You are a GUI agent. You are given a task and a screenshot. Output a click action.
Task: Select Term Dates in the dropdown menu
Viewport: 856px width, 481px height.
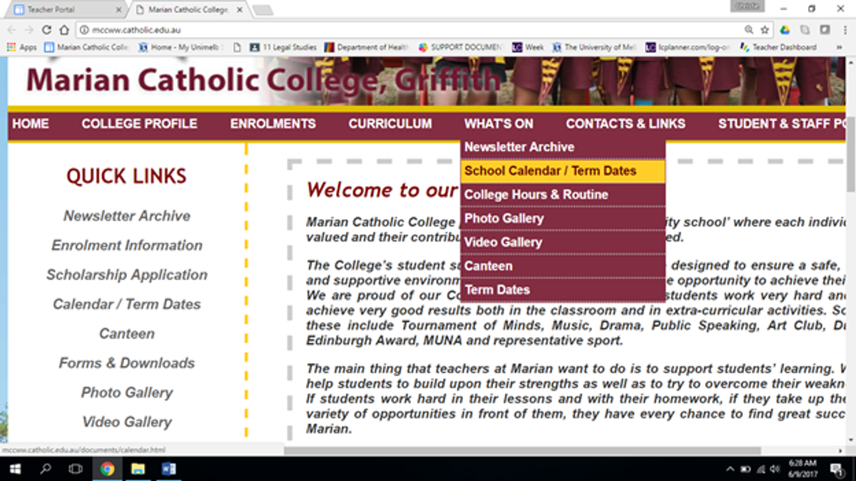[x=563, y=290]
